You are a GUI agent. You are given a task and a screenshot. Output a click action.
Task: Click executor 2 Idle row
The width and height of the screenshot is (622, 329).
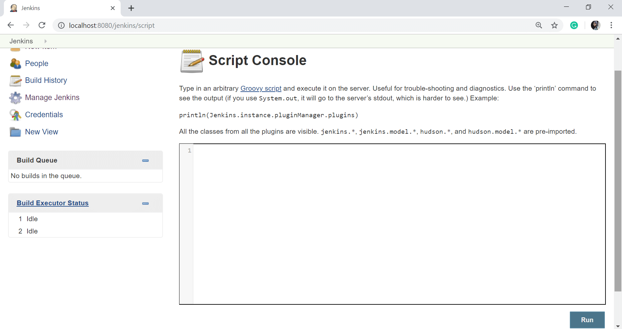point(86,231)
